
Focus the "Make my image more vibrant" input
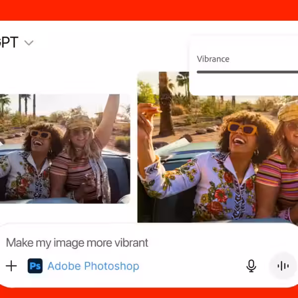pyautogui.click(x=77, y=243)
